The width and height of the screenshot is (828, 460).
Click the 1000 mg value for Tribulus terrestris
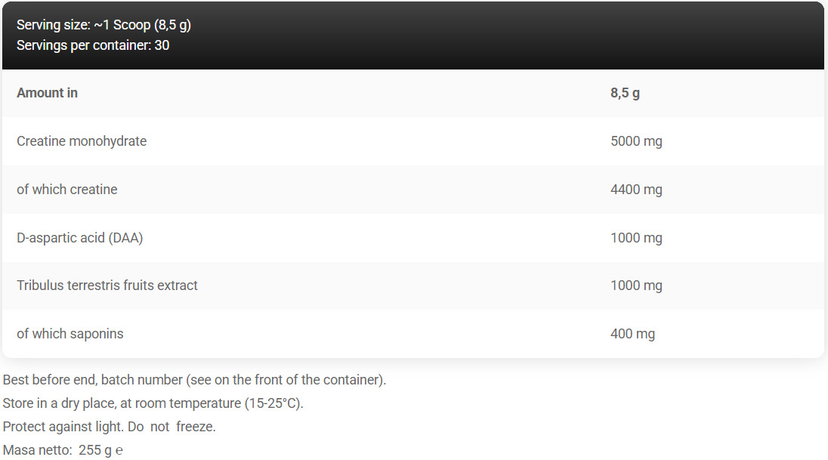coord(636,286)
